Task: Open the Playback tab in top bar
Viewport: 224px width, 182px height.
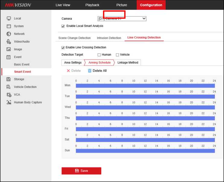Action: click(92, 5)
